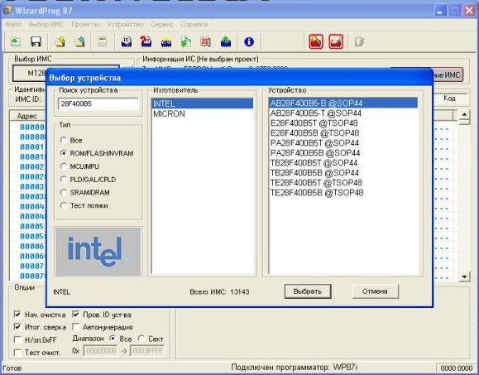Select "Тест логики" radio button
Viewport: 479px width, 375px height.
[x=64, y=205]
